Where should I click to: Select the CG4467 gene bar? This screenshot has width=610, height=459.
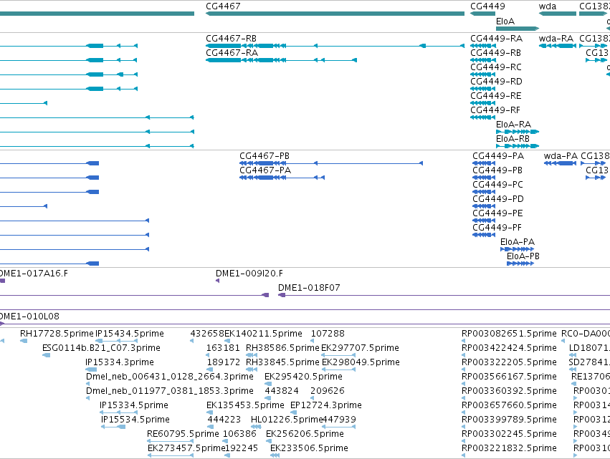335,14
